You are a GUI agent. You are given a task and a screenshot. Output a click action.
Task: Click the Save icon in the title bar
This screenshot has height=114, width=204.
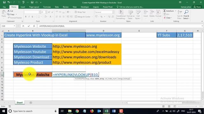[x=4, y=2]
